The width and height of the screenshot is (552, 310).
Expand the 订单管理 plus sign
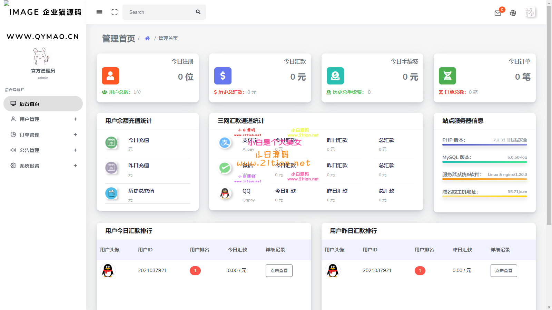click(x=75, y=135)
